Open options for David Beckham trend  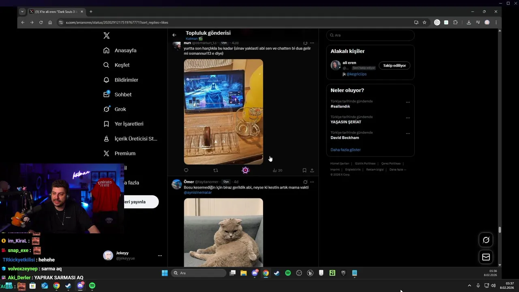point(408,133)
